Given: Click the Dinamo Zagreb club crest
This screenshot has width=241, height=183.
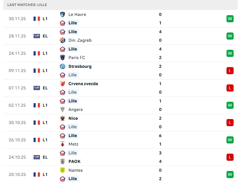Looking at the screenshot, I should coord(63,40).
